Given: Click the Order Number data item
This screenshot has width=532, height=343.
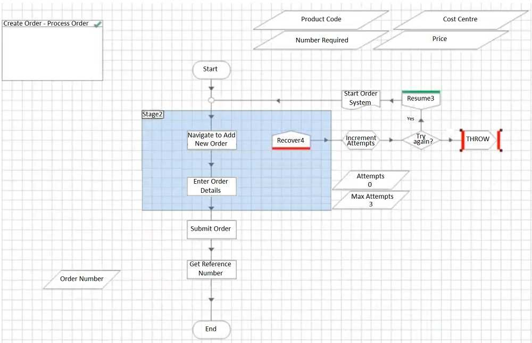Looking at the screenshot, I should click(81, 279).
